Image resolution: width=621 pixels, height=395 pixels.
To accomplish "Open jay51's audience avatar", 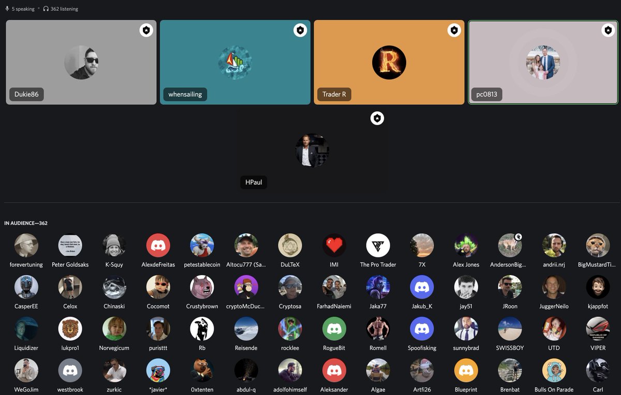I will click(x=466, y=287).
